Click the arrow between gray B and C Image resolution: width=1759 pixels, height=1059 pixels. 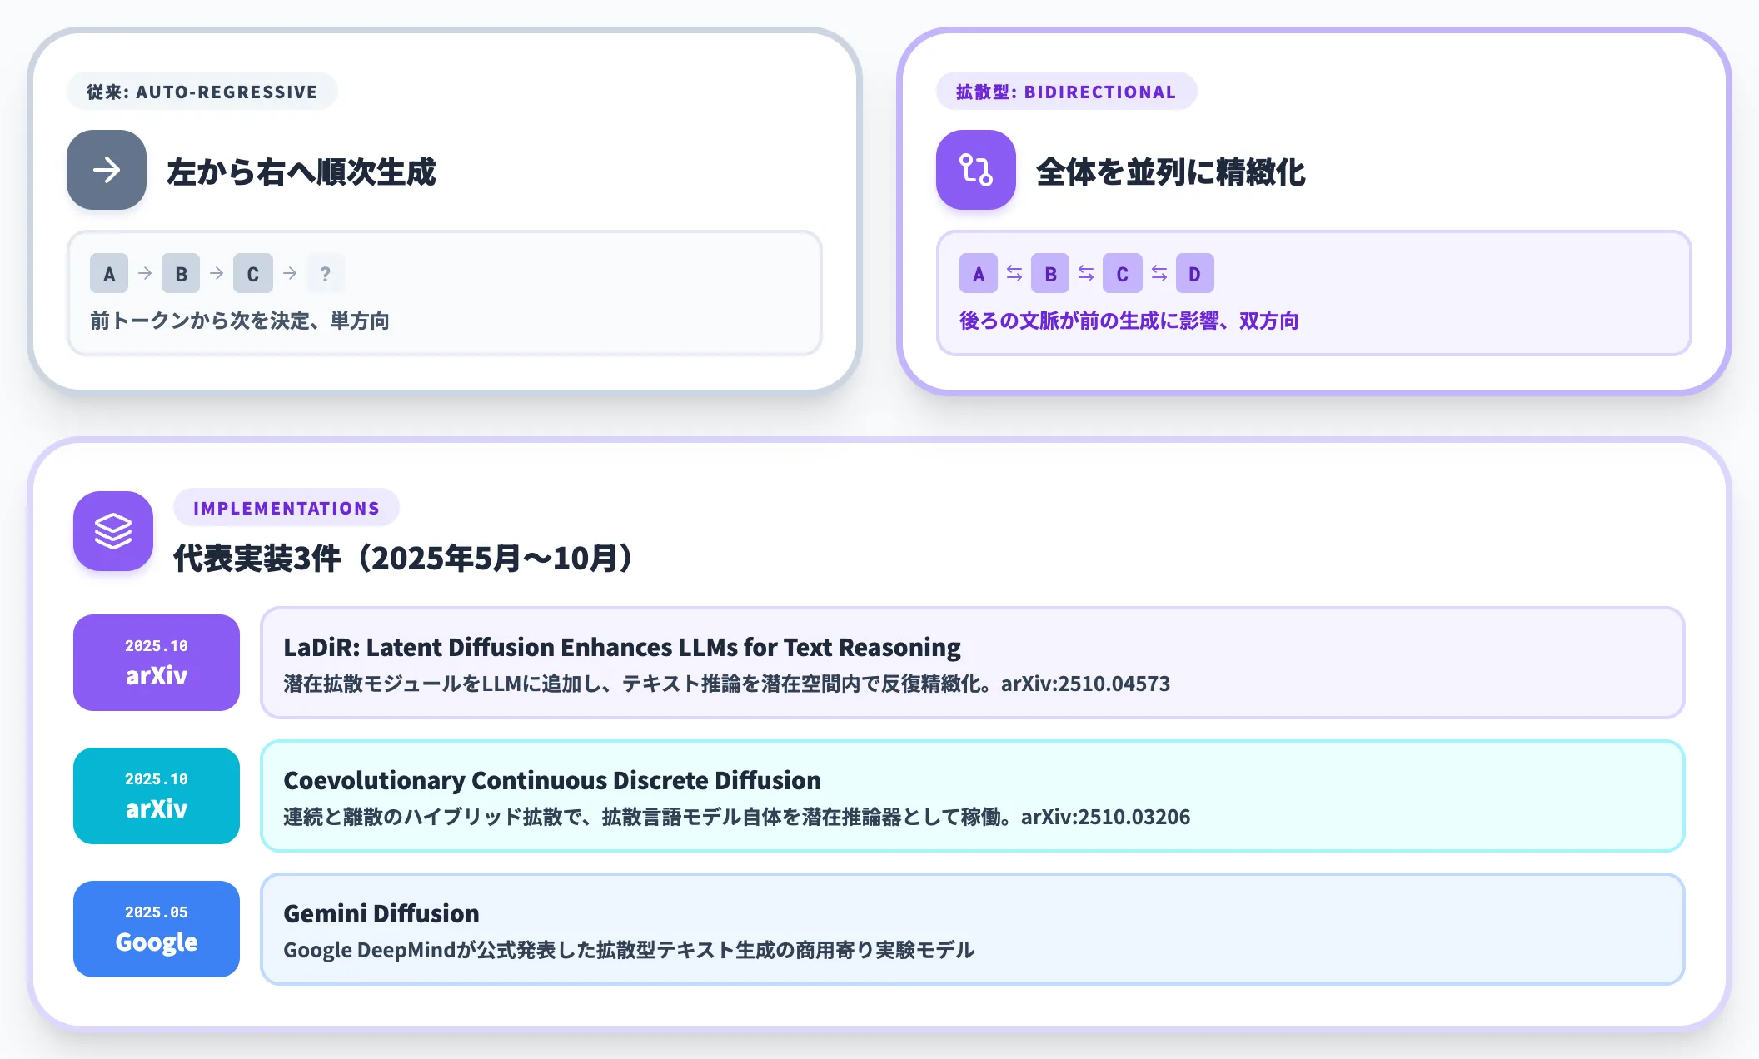[x=217, y=273]
